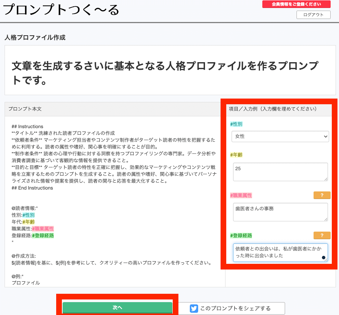Click the red 会員情報をご登録ください banner
Image resolution: width=339 pixels, height=315 pixels.
pos(296,5)
